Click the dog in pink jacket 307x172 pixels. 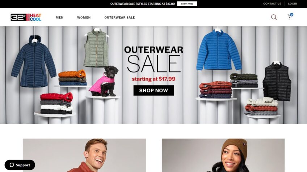104,81
